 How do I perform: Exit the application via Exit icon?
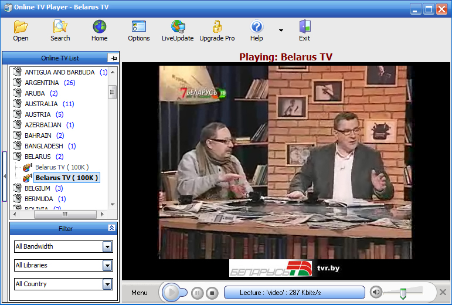coord(304,30)
